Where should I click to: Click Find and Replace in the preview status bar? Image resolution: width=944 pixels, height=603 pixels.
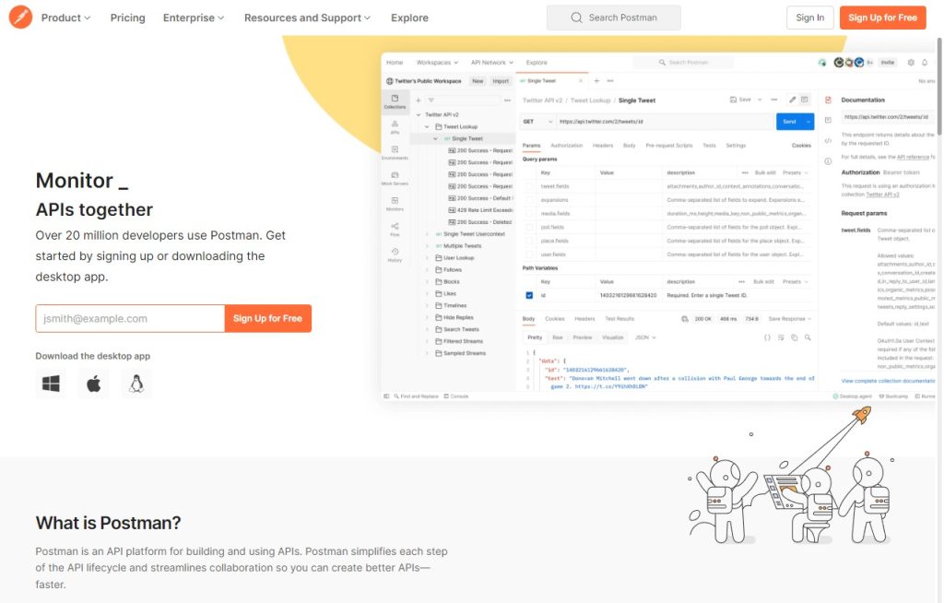[416, 396]
